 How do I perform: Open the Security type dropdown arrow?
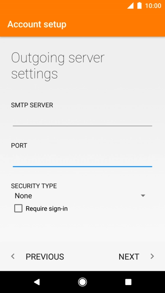pos(143,196)
